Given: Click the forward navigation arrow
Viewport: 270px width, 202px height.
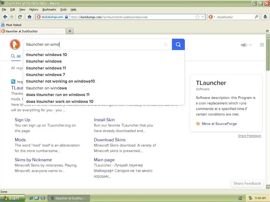Looking at the screenshot, I should coord(12,17).
